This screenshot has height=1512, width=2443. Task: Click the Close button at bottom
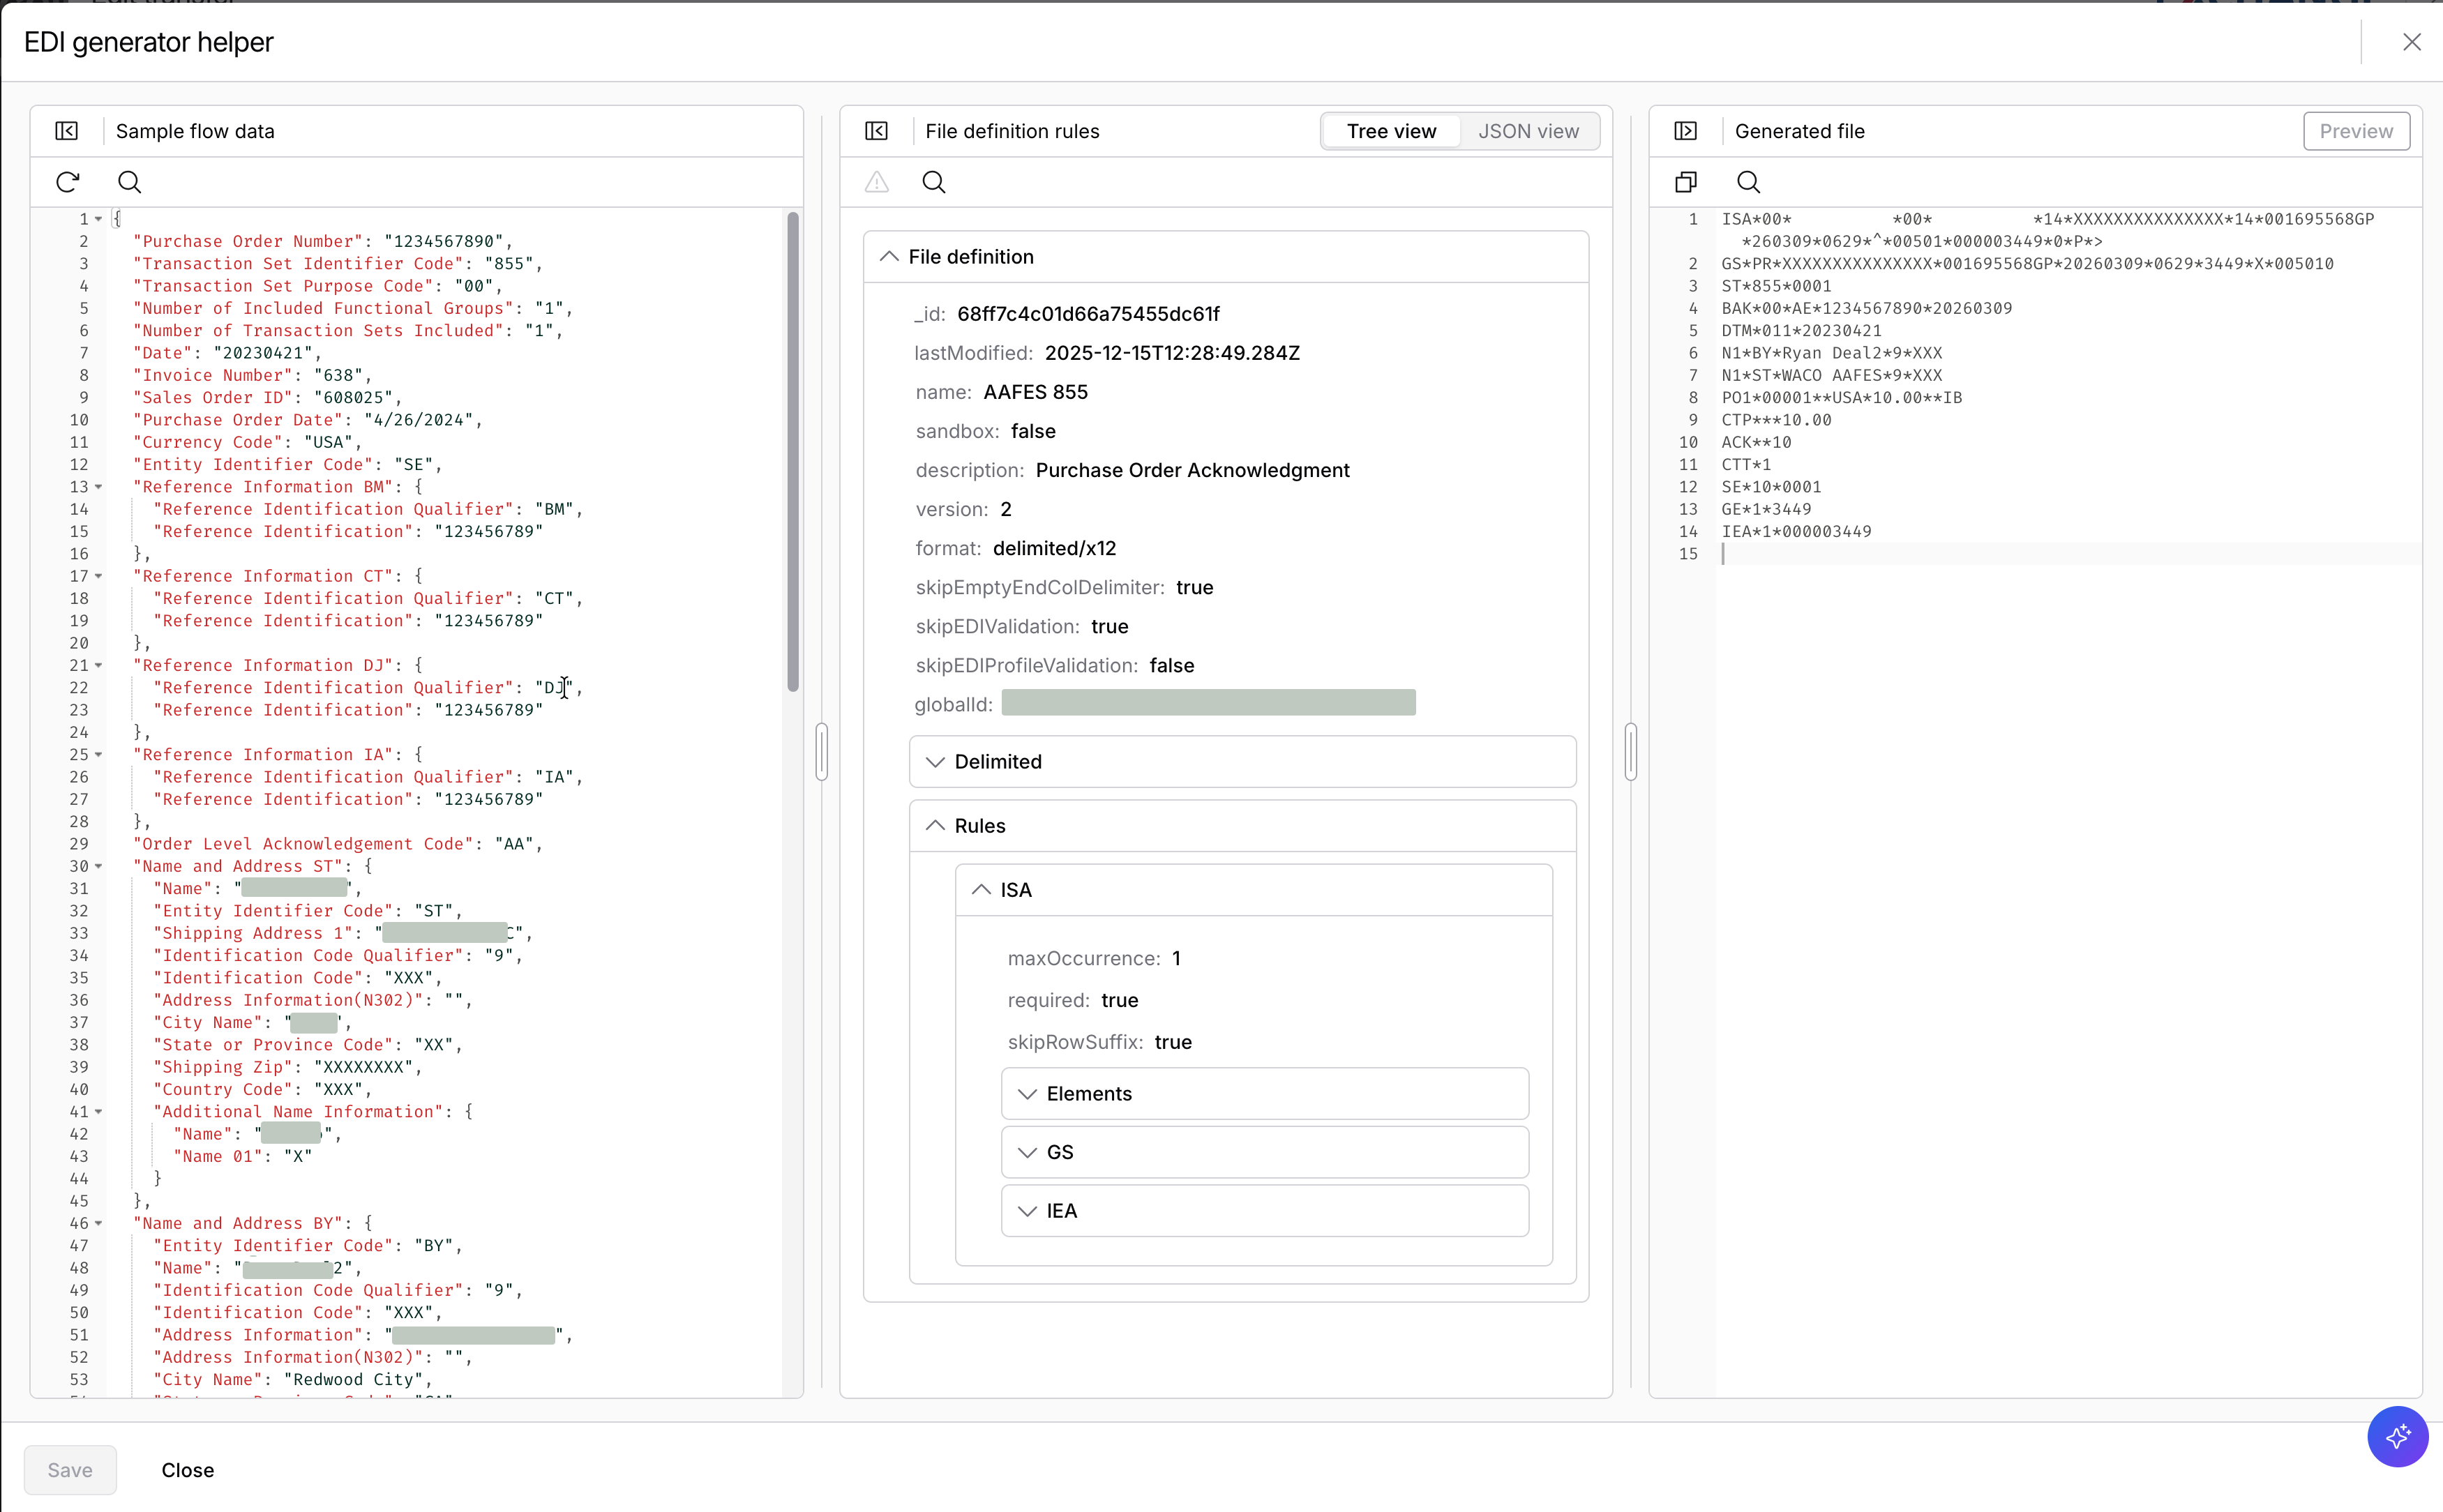(188, 1470)
